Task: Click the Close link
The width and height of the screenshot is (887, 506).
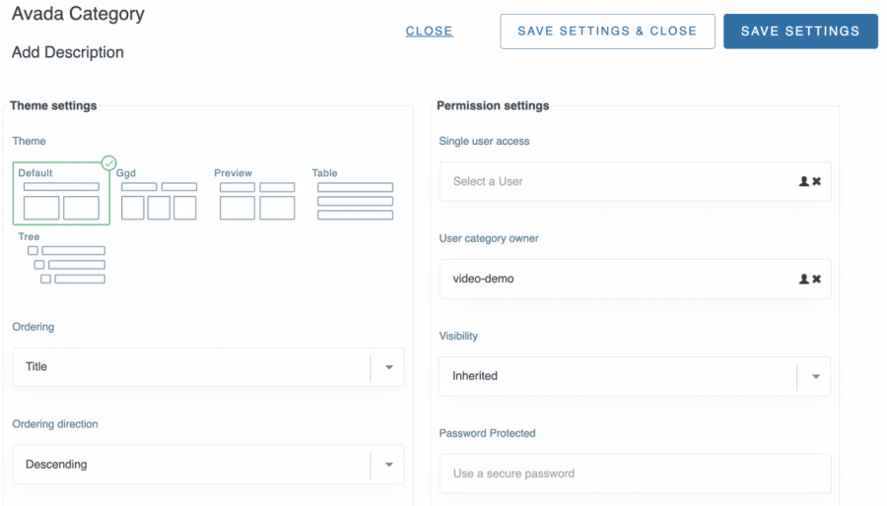Action: coord(429,32)
